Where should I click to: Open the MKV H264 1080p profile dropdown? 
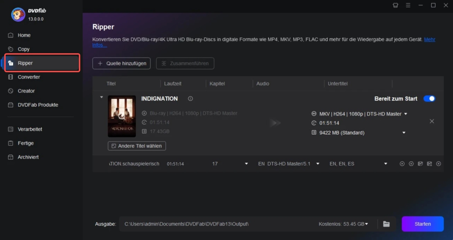pos(406,114)
